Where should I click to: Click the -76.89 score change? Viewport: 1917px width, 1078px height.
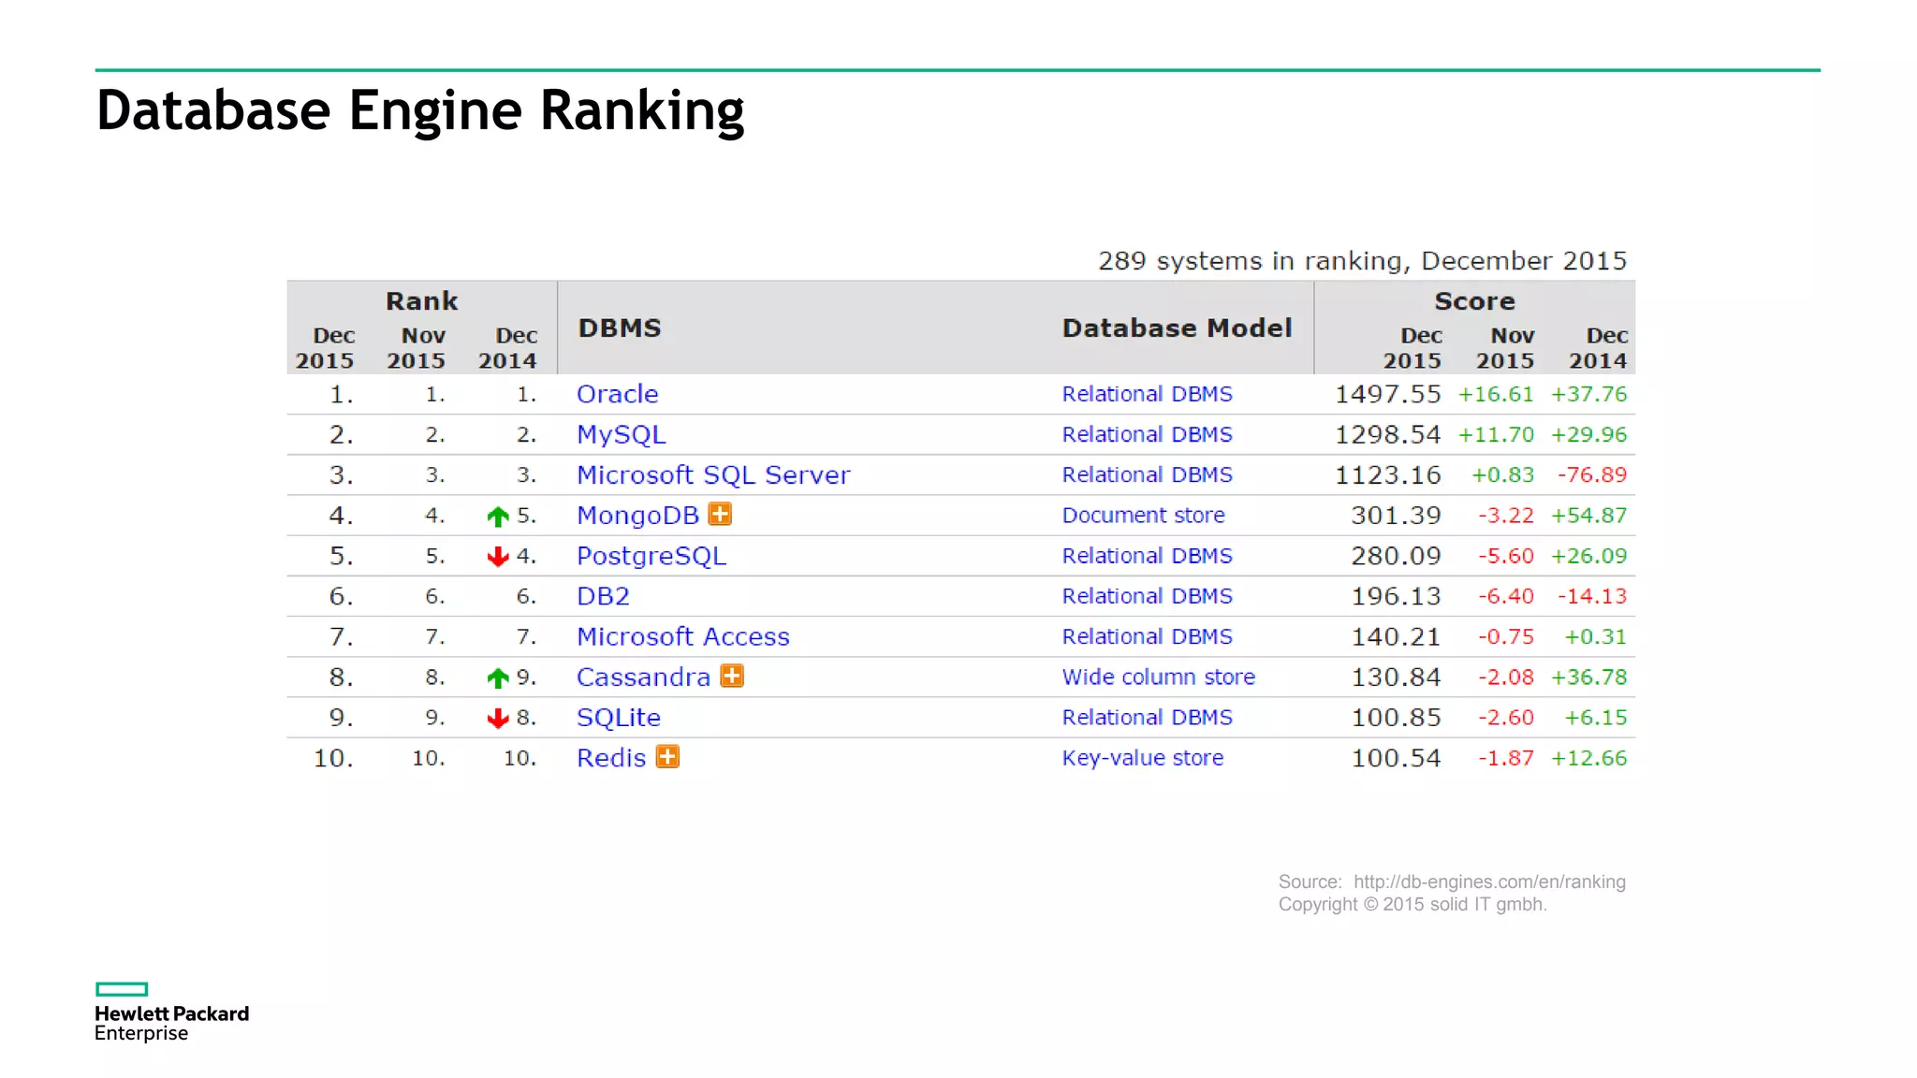click(x=1592, y=475)
